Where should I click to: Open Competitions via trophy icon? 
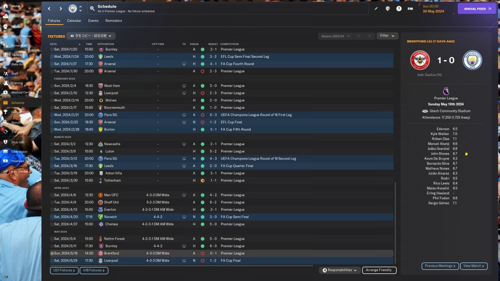tap(6, 112)
